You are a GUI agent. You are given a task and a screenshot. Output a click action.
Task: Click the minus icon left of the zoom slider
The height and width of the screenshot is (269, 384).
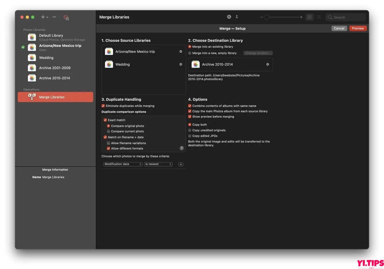pyautogui.click(x=261, y=17)
